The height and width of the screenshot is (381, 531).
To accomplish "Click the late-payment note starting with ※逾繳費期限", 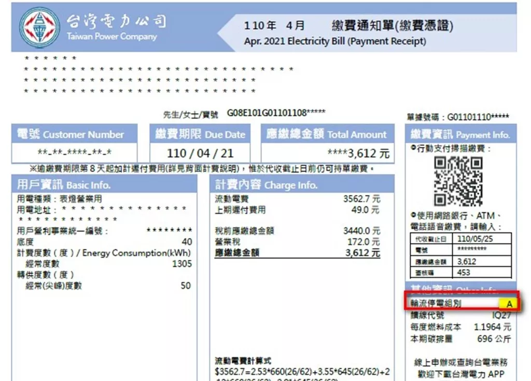I will [202, 168].
